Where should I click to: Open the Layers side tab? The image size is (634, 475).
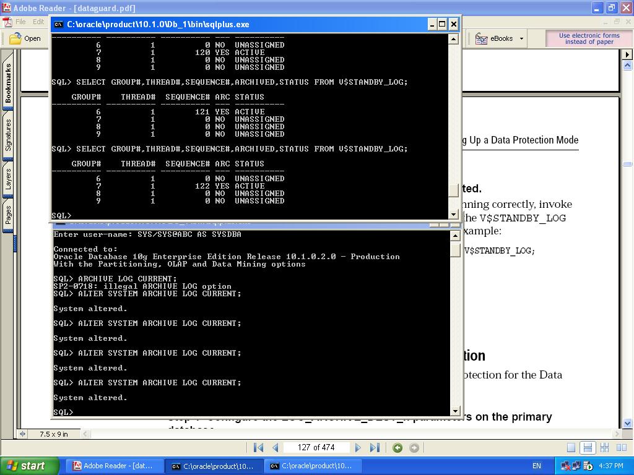(x=8, y=179)
